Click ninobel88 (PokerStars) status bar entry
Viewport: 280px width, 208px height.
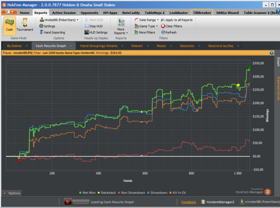tap(260, 202)
